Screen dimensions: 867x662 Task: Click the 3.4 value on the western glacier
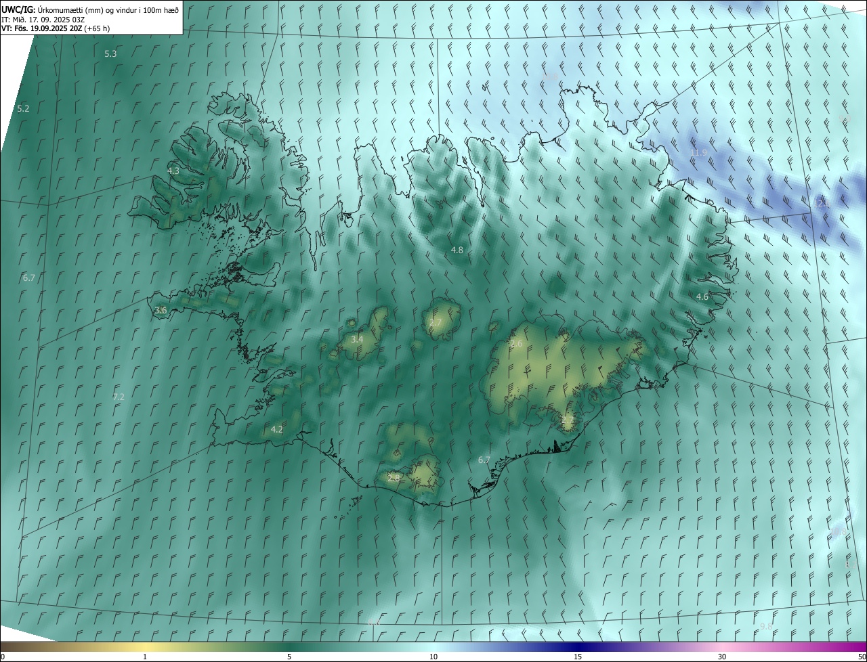tap(357, 339)
